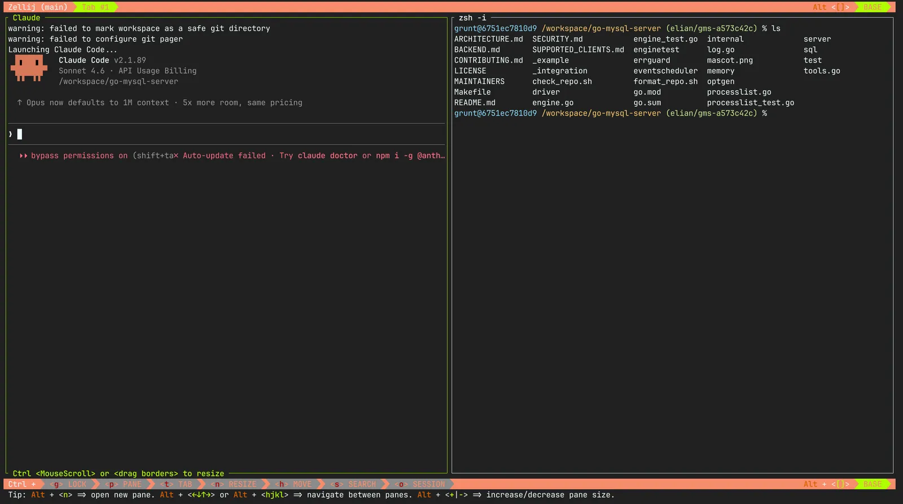Select MOVE mode in status bar

(293, 484)
